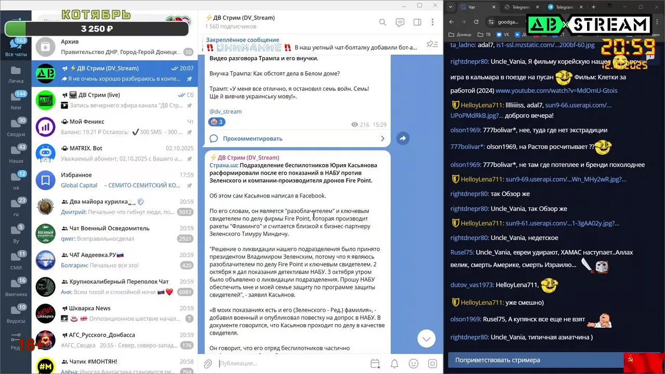Open the Архив archived chats row
Screen dimensions: 665x374
114,47
